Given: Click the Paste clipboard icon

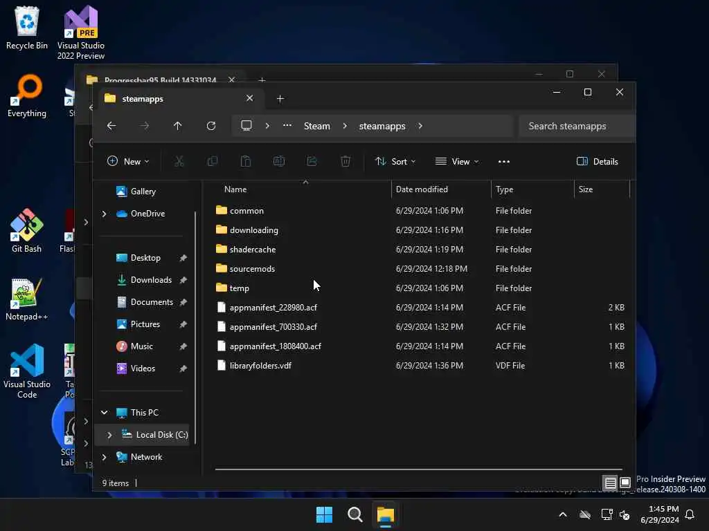Looking at the screenshot, I should 246,161.
